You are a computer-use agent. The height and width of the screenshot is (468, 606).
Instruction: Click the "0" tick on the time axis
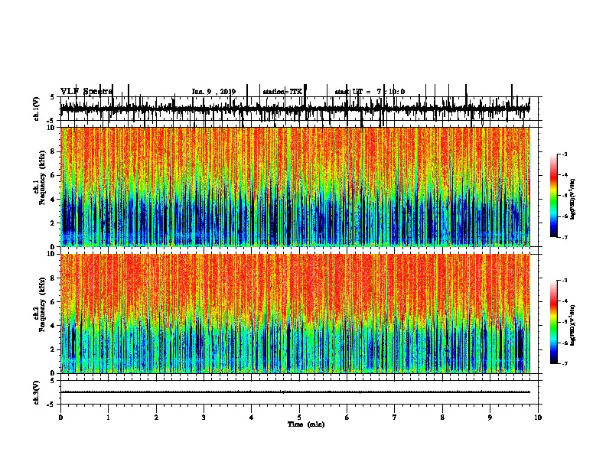click(60, 418)
